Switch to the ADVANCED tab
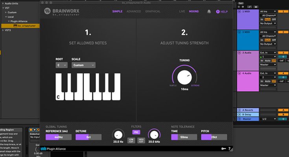This screenshot has width=289, height=157. tap(134, 12)
